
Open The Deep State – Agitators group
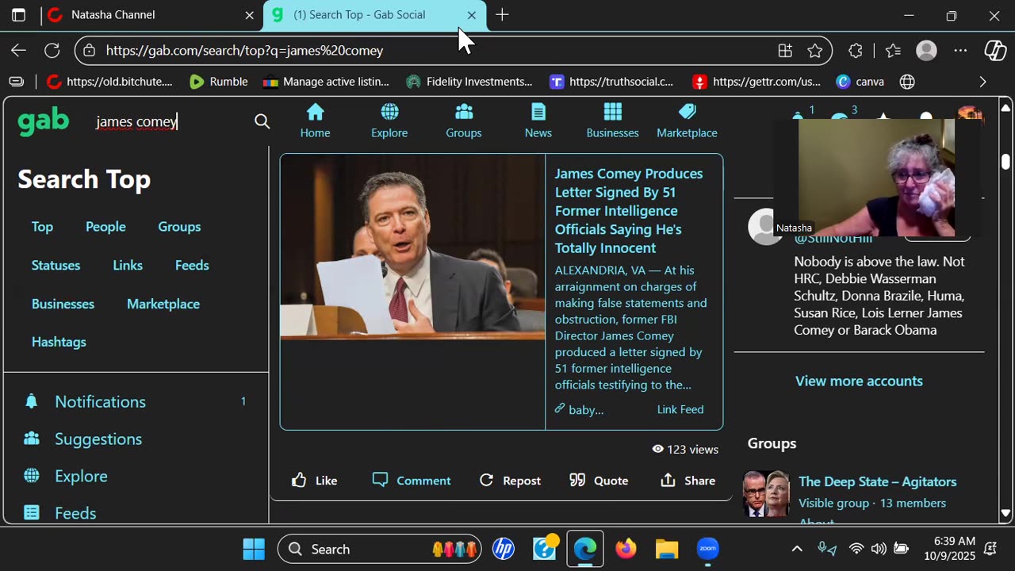click(x=877, y=481)
